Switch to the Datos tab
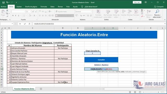Viewport: 167px width, 94px height. (52, 7)
